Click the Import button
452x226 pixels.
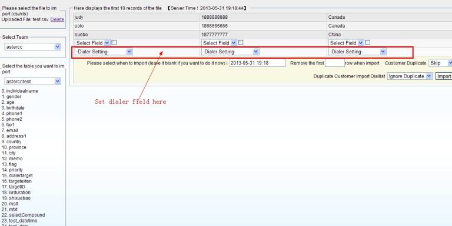[x=444, y=76]
